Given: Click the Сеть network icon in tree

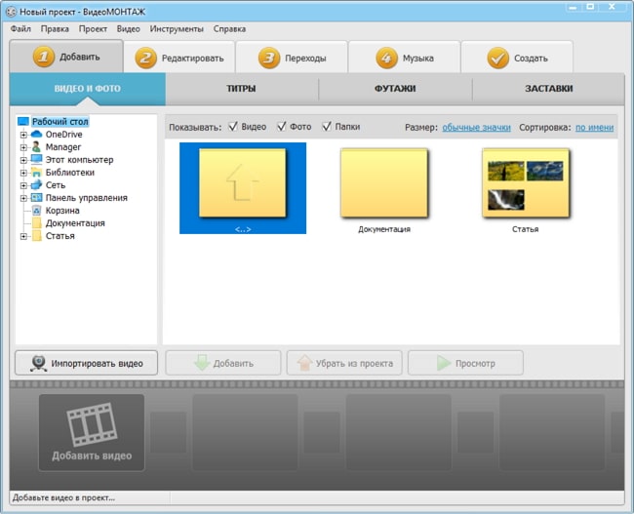Looking at the screenshot, I should tap(37, 185).
